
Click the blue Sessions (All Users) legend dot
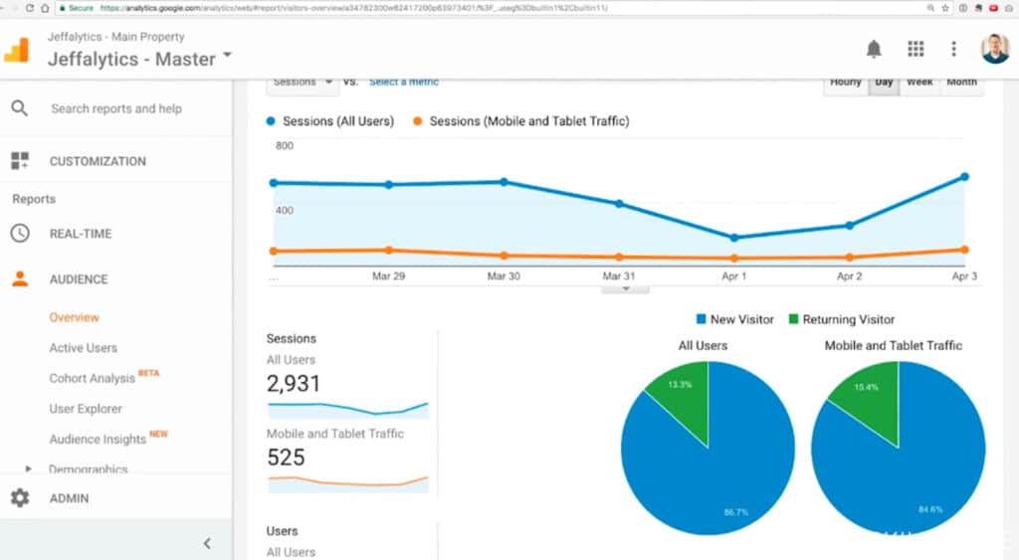tap(271, 120)
